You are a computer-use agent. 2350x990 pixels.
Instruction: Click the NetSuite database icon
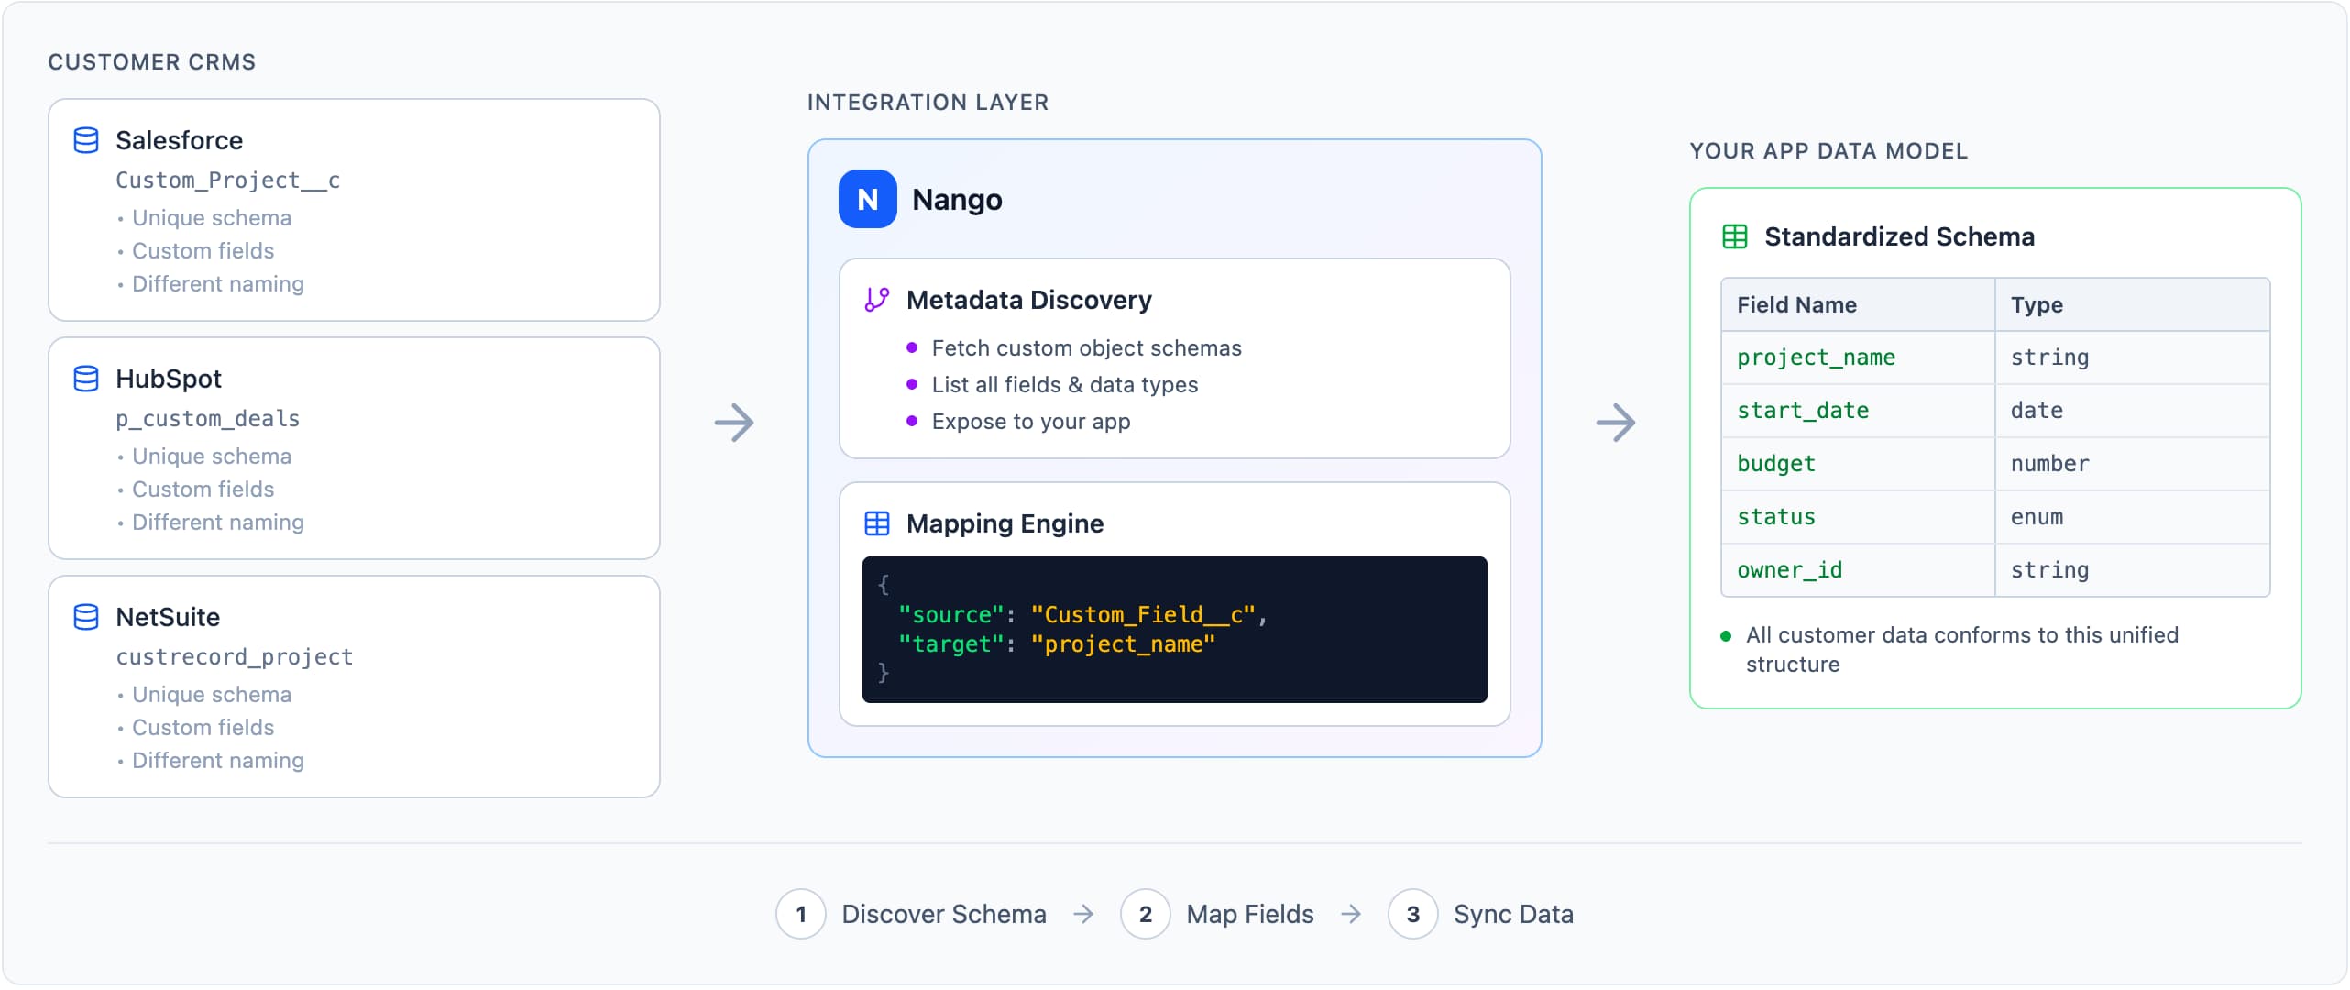pos(86,617)
